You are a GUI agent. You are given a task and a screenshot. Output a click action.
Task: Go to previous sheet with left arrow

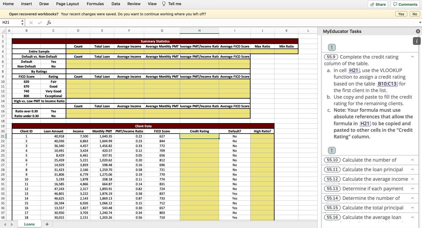point(5,224)
